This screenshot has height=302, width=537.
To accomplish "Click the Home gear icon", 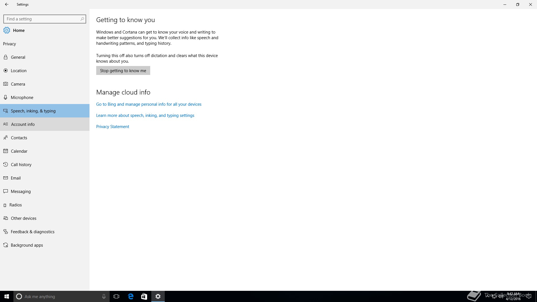I will point(6,30).
